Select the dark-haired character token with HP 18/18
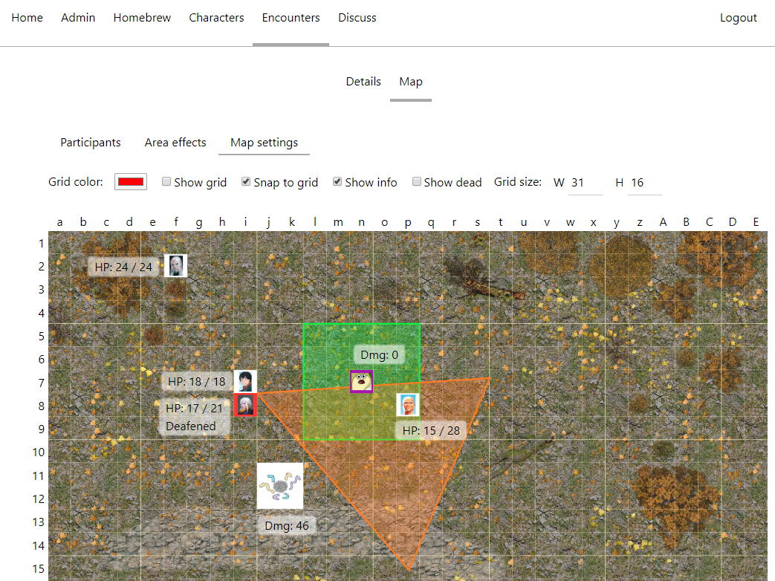 click(245, 381)
